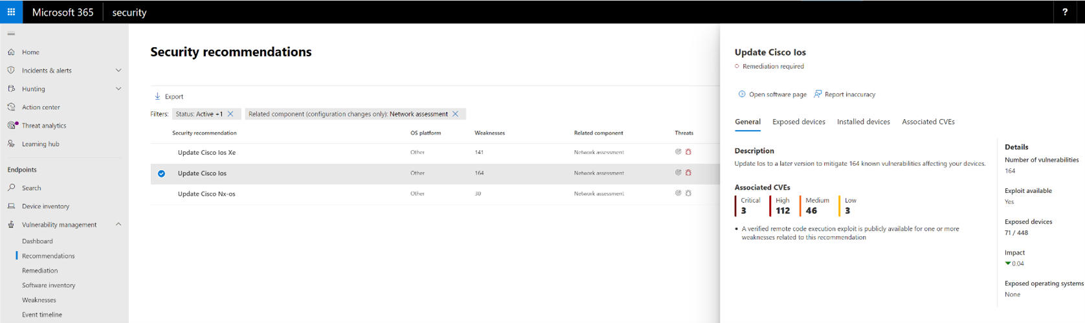Expand the Hunting section chevron
1085x323 pixels.
(118, 89)
